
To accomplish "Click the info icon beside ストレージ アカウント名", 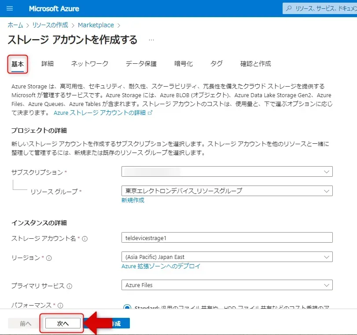I will (x=85, y=239).
